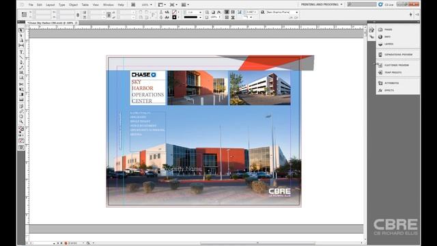This screenshot has width=437, height=246.
Task: Open the Layout menu
Action: [50, 5]
